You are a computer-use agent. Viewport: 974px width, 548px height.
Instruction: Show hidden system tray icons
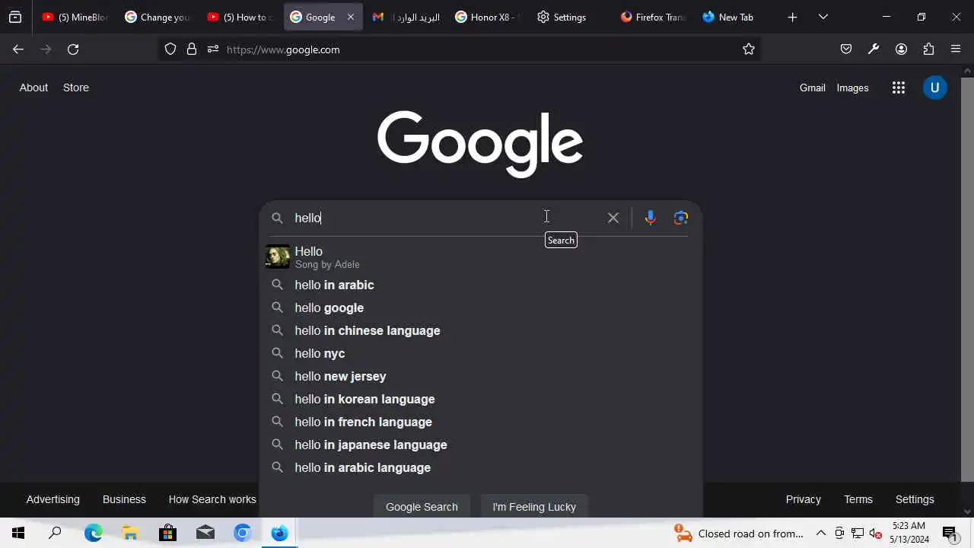tap(821, 533)
